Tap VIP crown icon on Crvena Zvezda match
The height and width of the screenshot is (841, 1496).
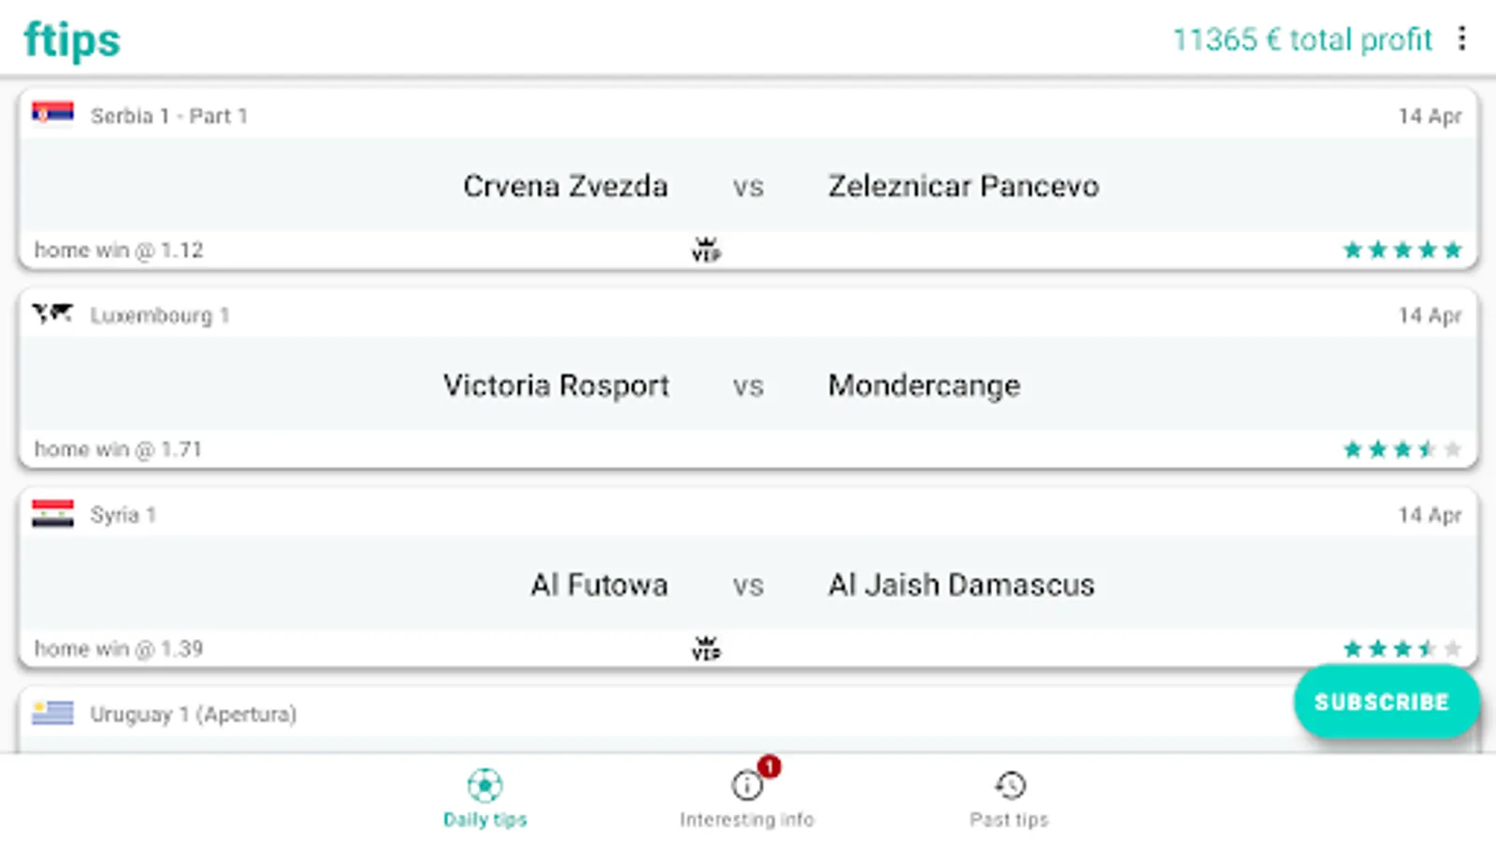coord(706,249)
